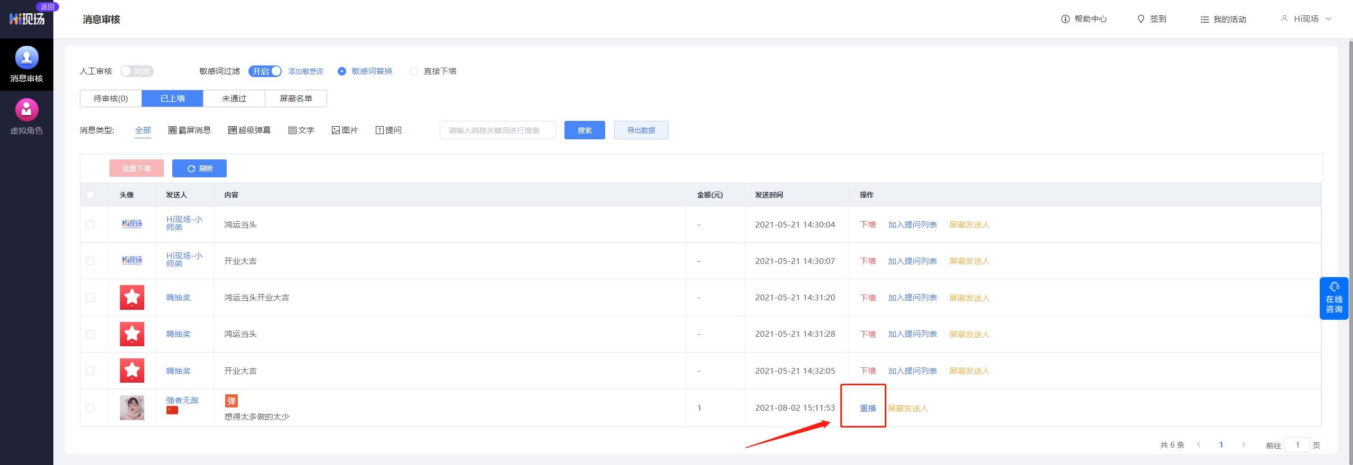Screen dimensions: 1353x465
Task: Switch to the 未通过 tab
Action: pos(234,99)
